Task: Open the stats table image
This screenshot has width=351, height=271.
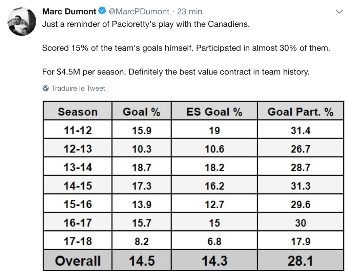Action: pyautogui.click(x=193, y=186)
